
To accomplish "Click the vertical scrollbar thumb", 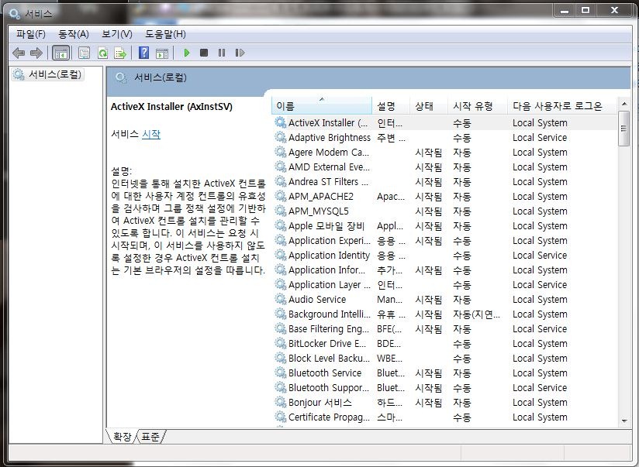I will [624, 129].
